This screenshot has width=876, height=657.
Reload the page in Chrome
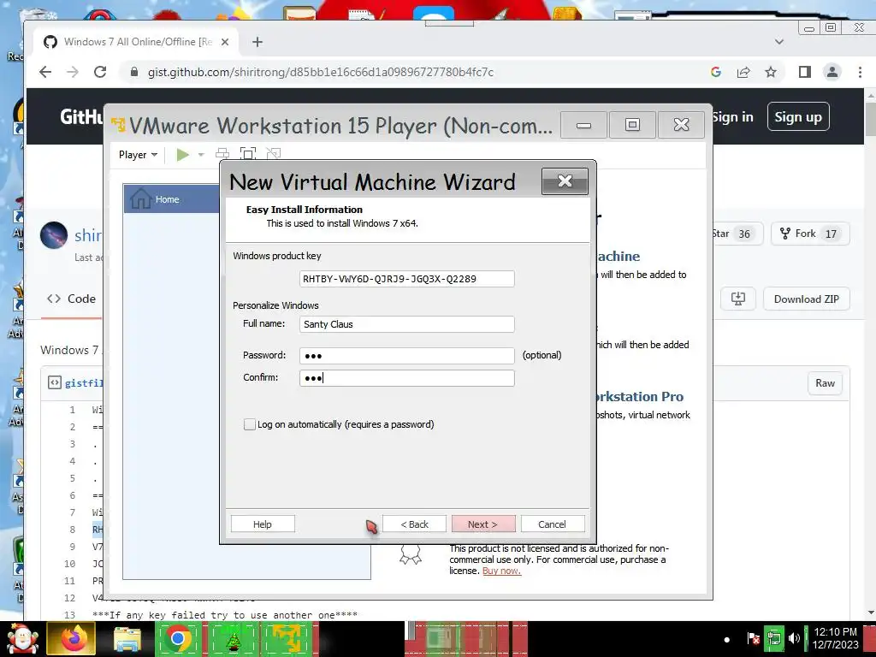click(100, 72)
